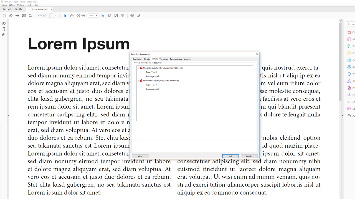The image size is (355, 199).
Task: Open the attachments paperclip panel
Action: 4,35
